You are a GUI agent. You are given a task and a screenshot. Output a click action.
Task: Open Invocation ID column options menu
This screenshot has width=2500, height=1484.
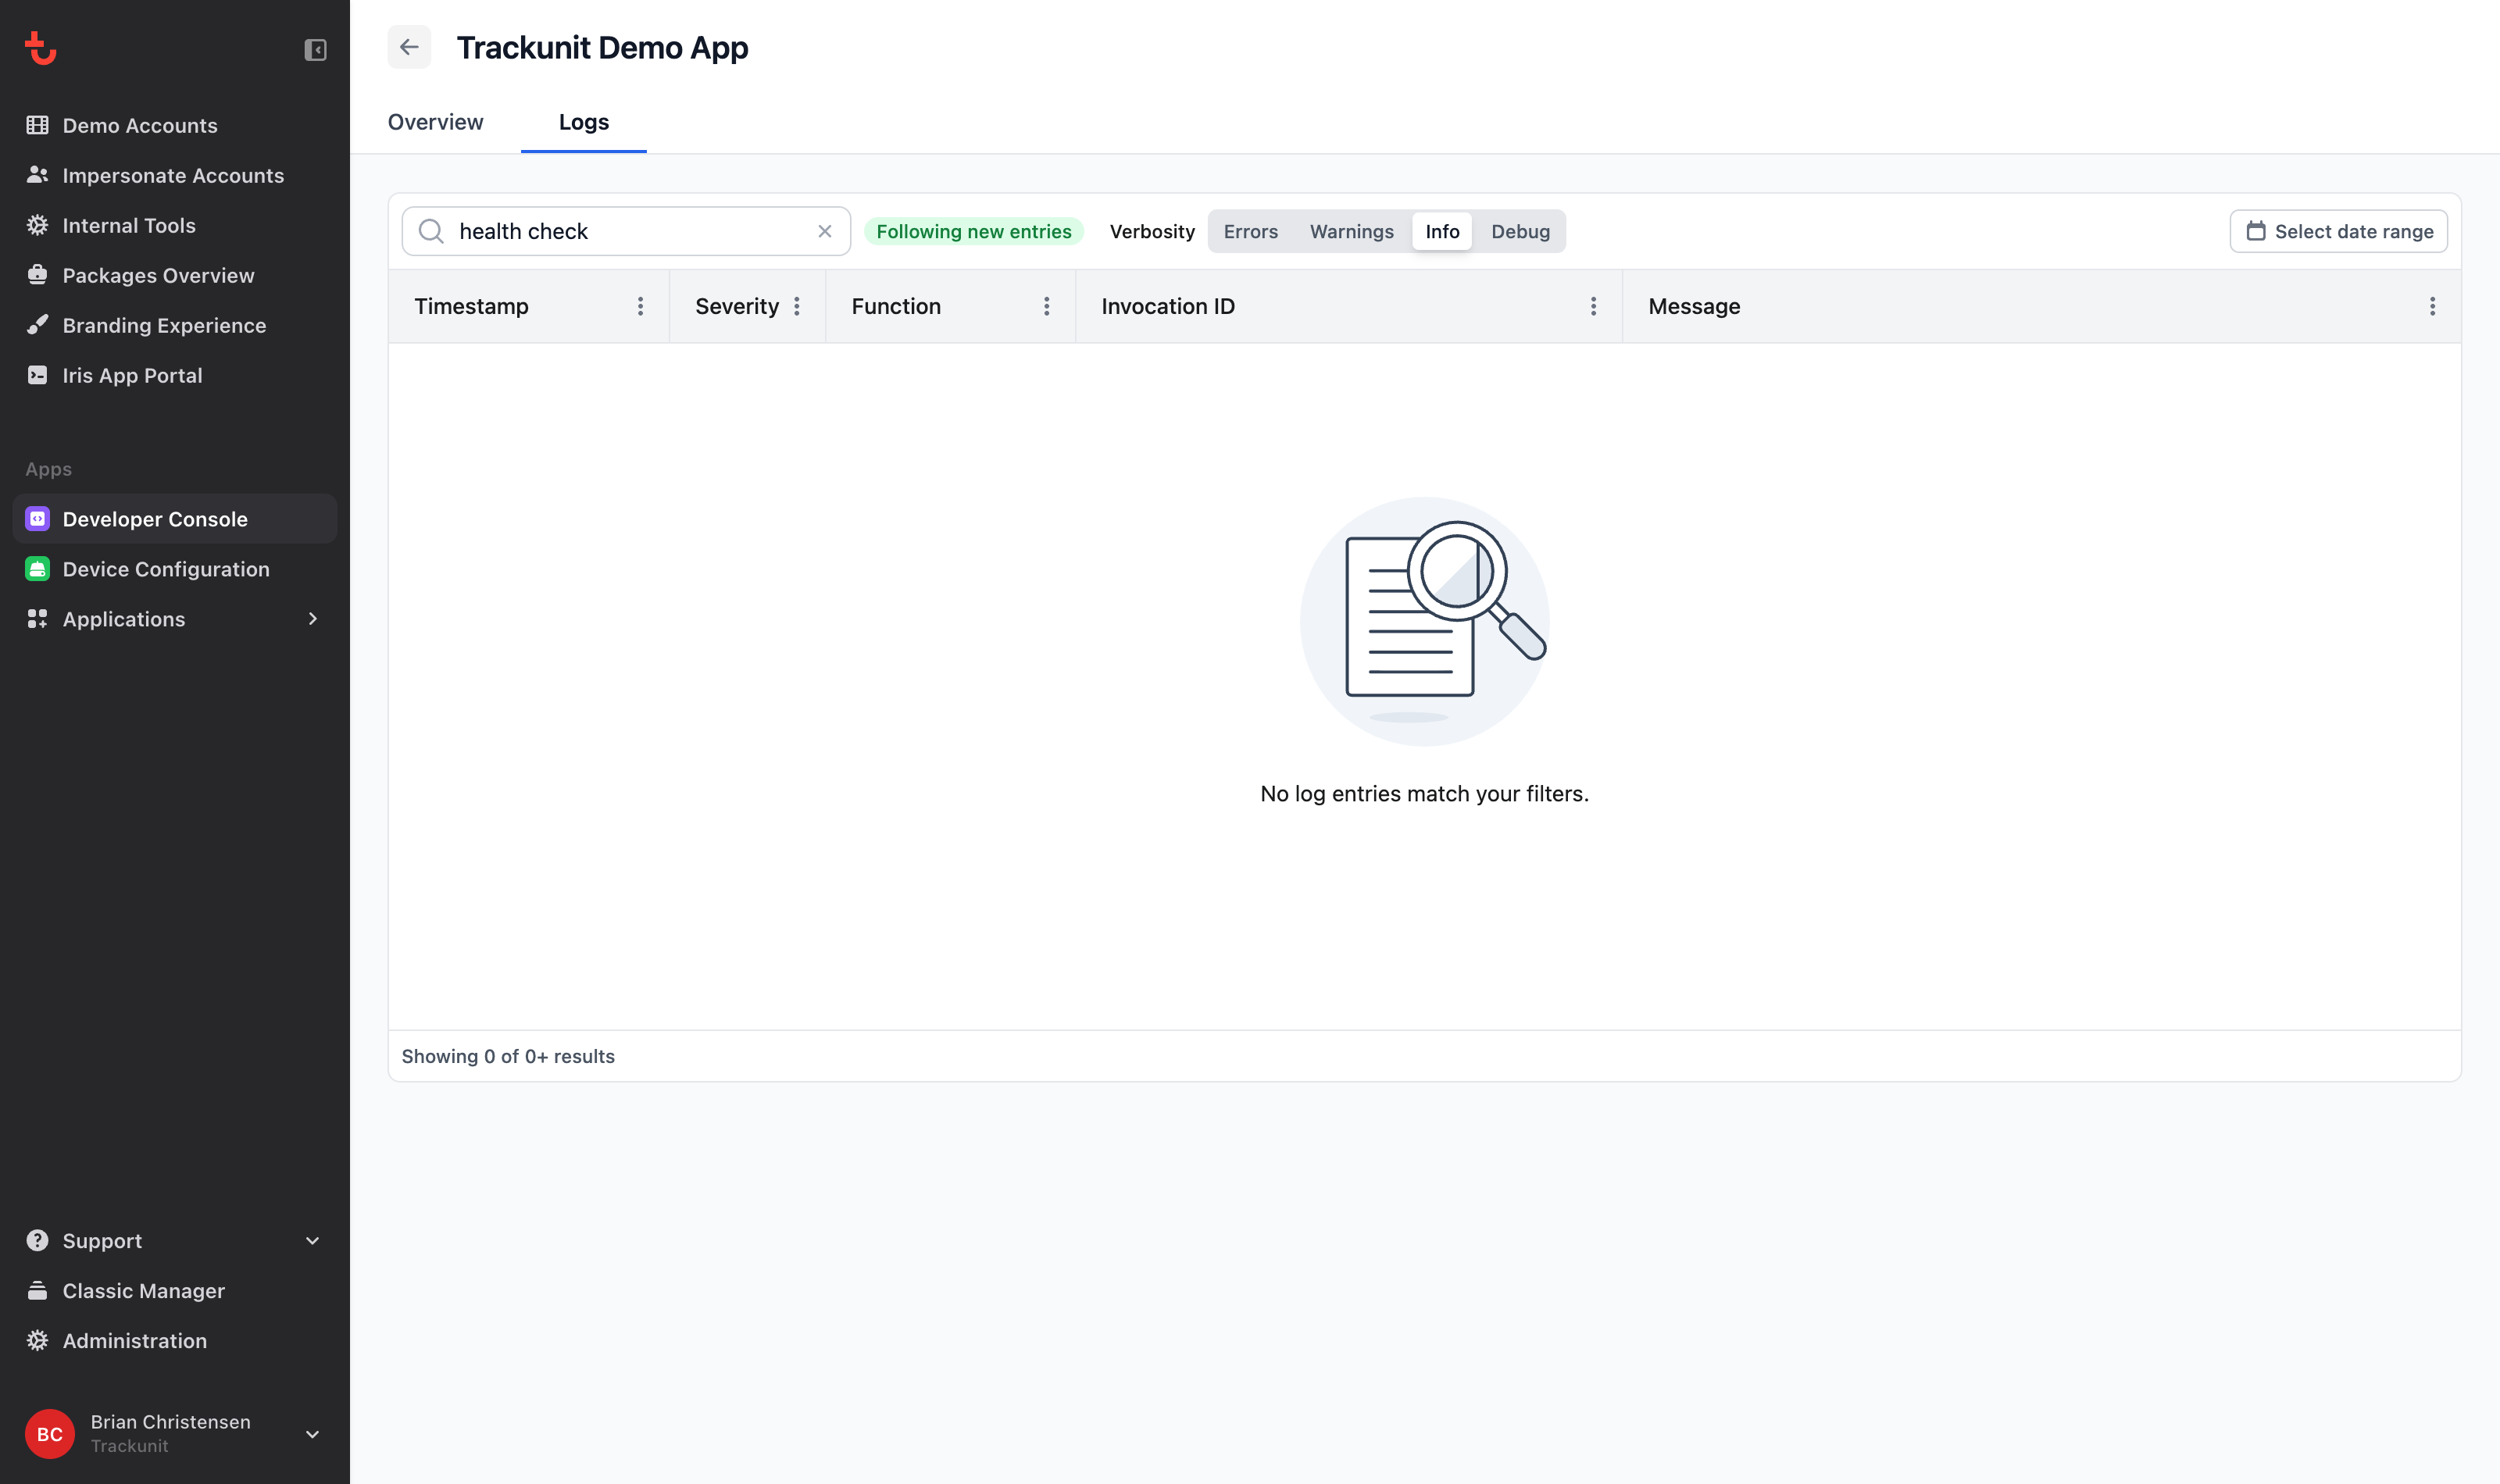(x=1594, y=306)
